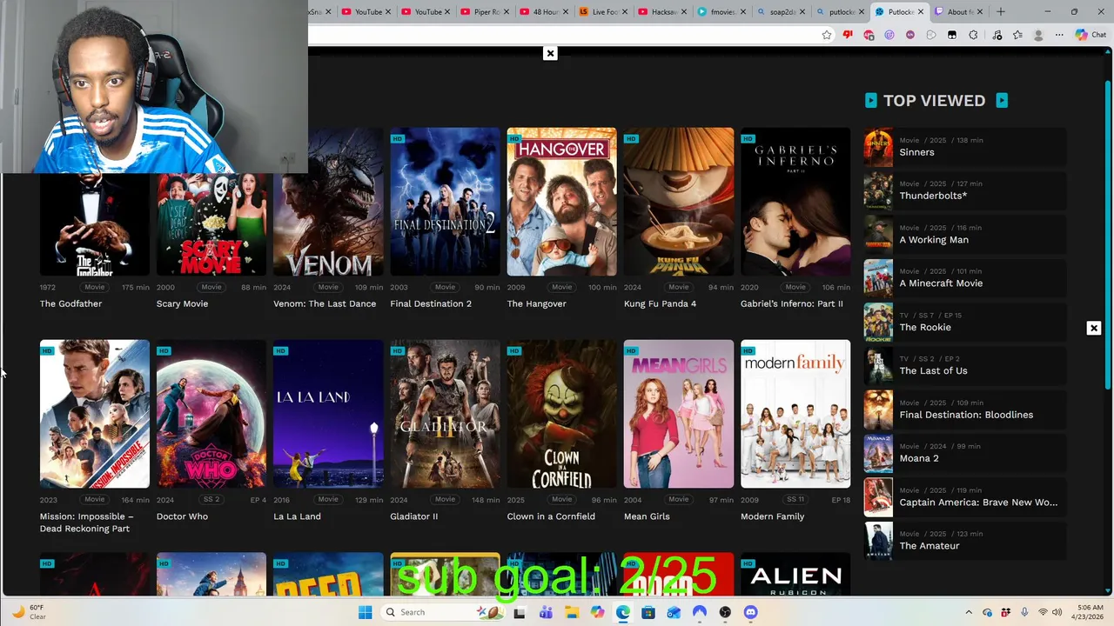
Task: Open the Doctor Who poster thumbnail
Action: point(211,414)
